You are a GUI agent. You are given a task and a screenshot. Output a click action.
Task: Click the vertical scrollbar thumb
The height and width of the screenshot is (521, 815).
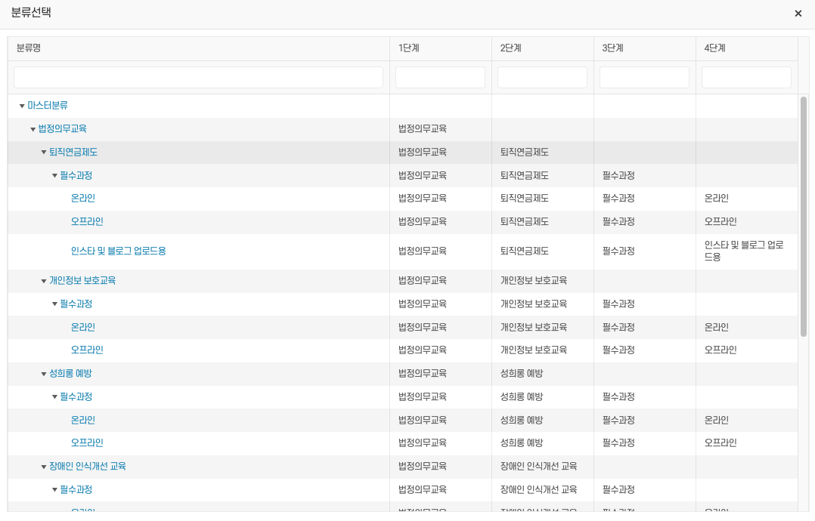pyautogui.click(x=803, y=215)
